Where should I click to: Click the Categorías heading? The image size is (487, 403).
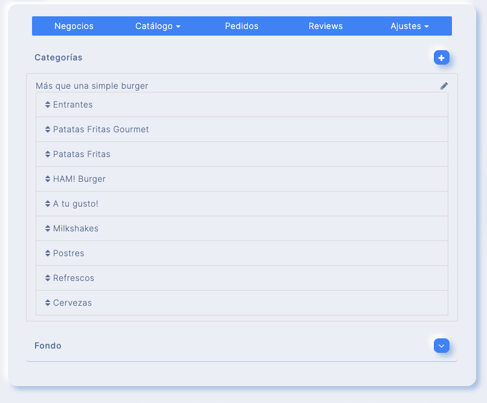coord(59,58)
